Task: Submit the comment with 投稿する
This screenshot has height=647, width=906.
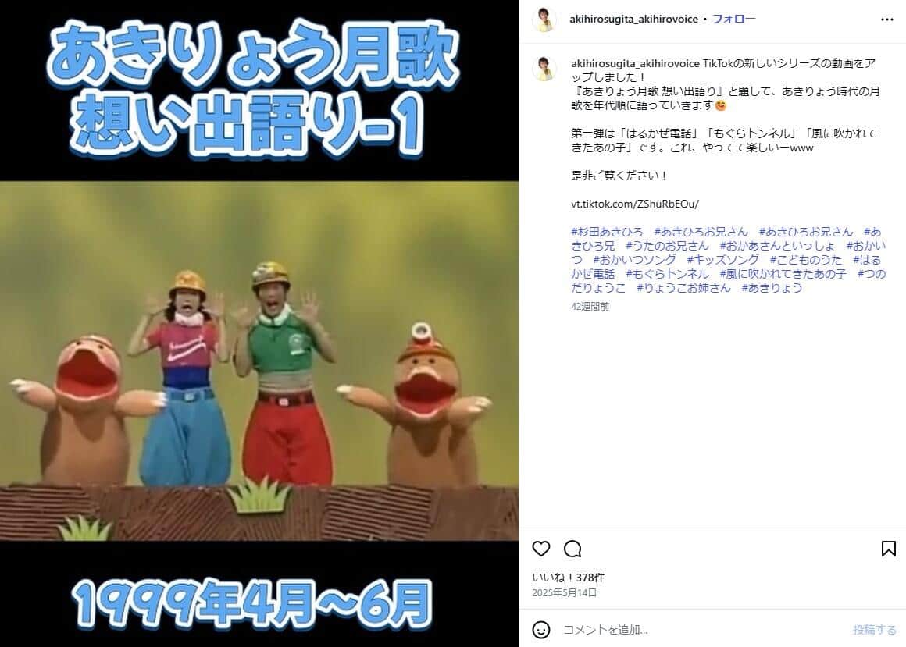Action: (874, 630)
